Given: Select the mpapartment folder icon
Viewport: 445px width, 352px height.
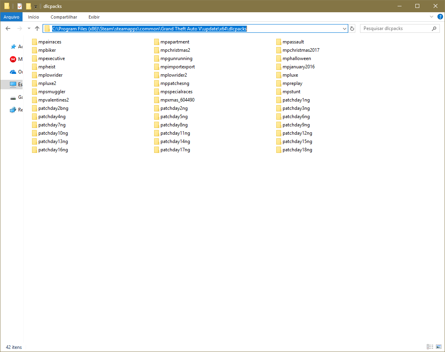Looking at the screenshot, I should click(x=157, y=42).
